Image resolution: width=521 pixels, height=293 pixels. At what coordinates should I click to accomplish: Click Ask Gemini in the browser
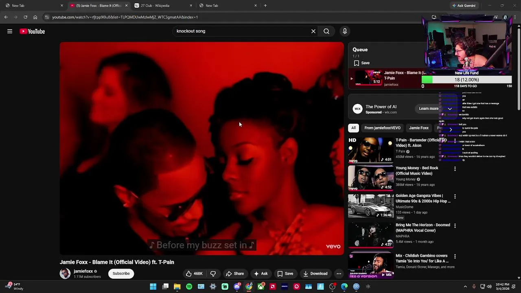464,5
